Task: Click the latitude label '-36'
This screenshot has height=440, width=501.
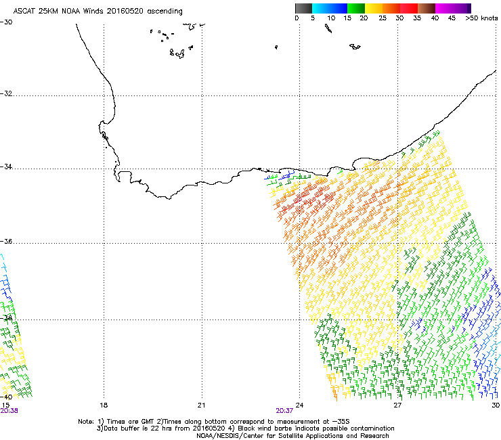Action: click(6, 241)
